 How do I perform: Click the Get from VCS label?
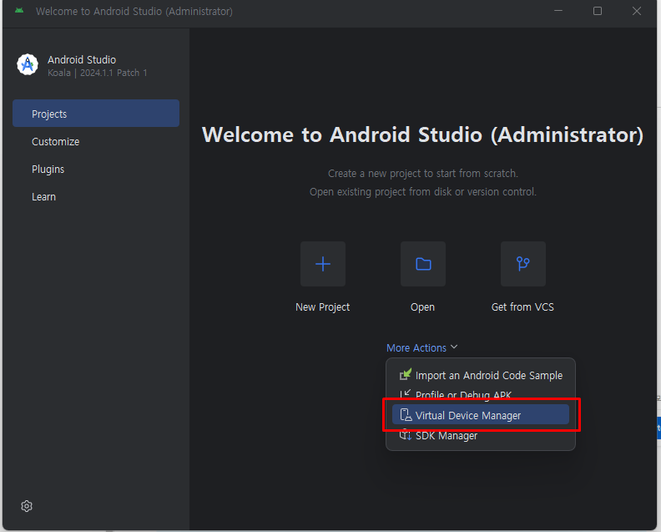pyautogui.click(x=522, y=307)
